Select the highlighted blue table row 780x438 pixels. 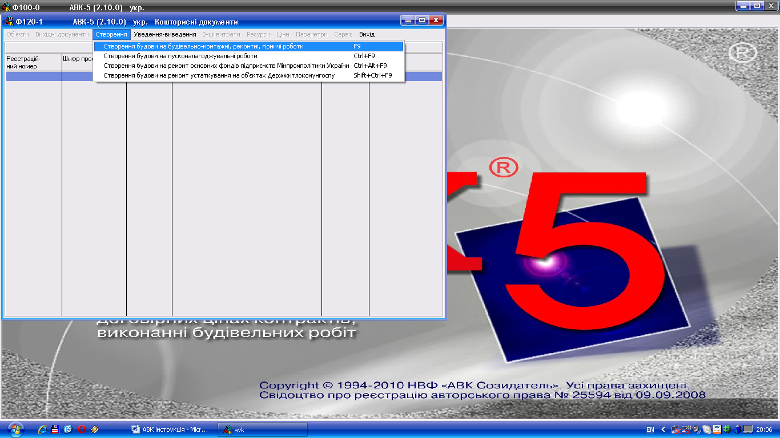(224, 76)
